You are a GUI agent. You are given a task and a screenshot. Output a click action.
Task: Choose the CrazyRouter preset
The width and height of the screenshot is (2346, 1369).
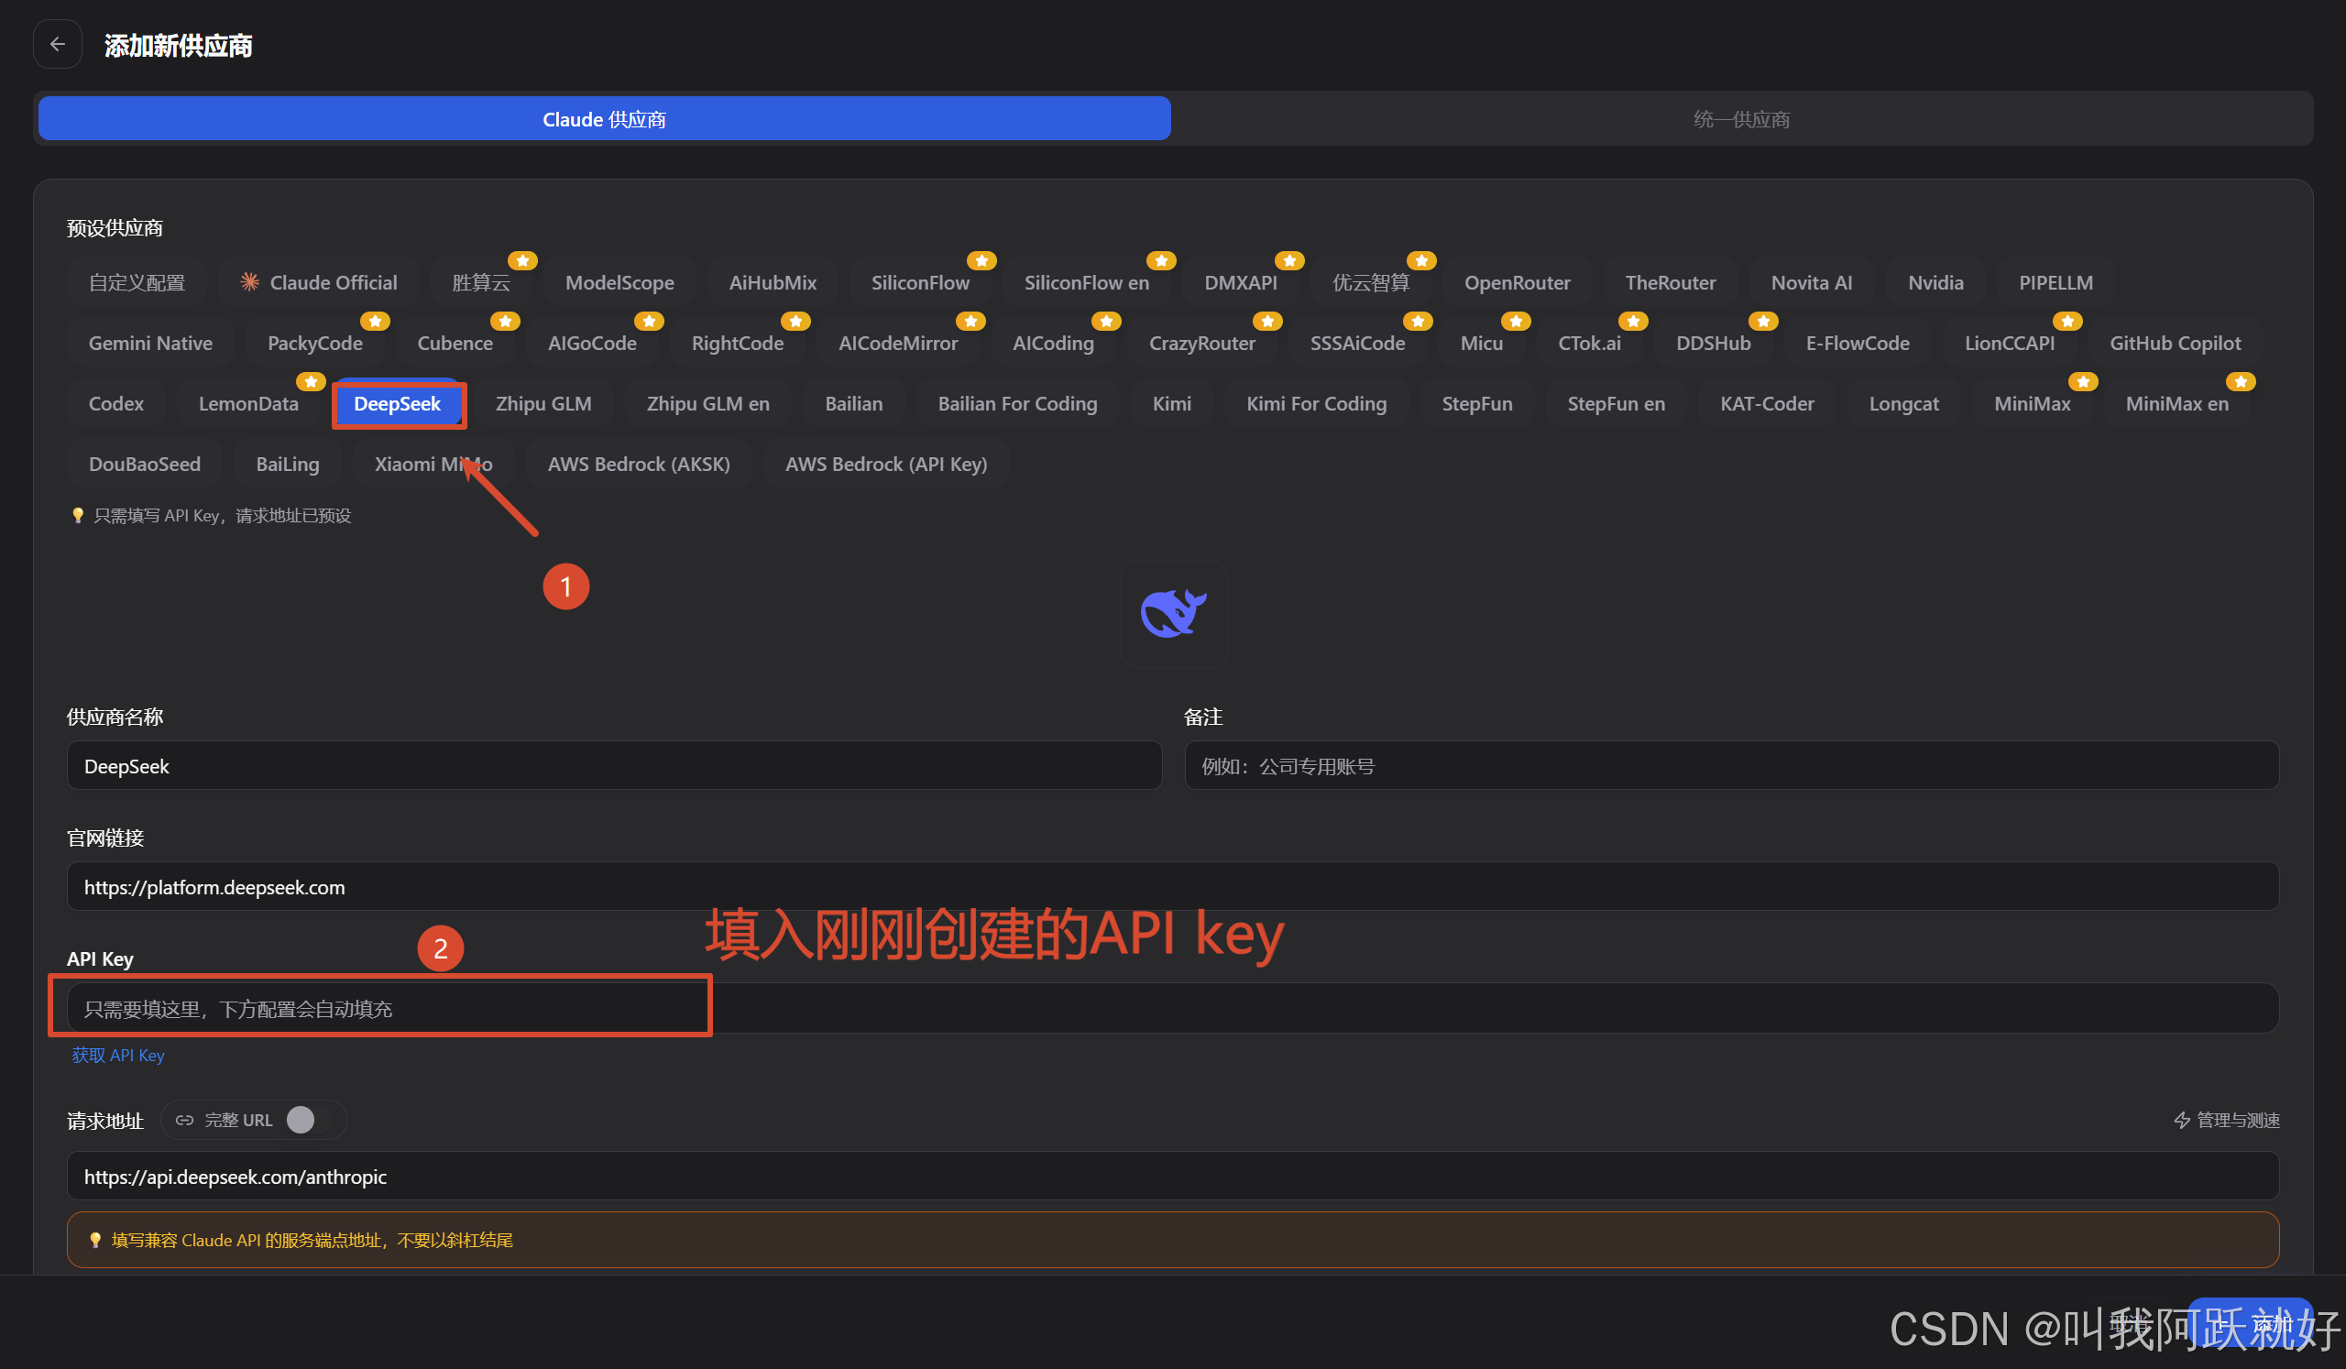(1201, 343)
